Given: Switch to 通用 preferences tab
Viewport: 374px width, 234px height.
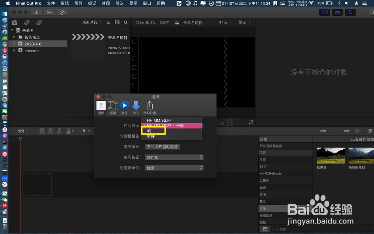Looking at the screenshot, I should pos(101,108).
